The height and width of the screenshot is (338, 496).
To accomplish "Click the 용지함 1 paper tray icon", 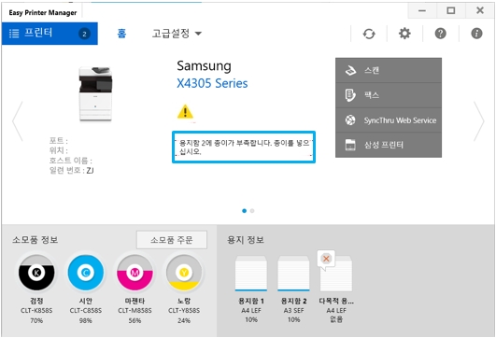I will [x=251, y=274].
